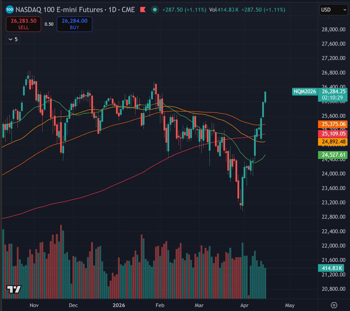Click the Mar date on time axis
This screenshot has height=311, width=350.
click(199, 305)
